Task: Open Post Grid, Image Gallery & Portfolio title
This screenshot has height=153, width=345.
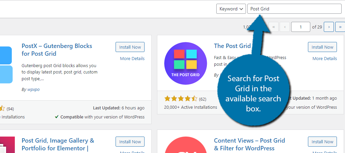Action: click(x=58, y=144)
